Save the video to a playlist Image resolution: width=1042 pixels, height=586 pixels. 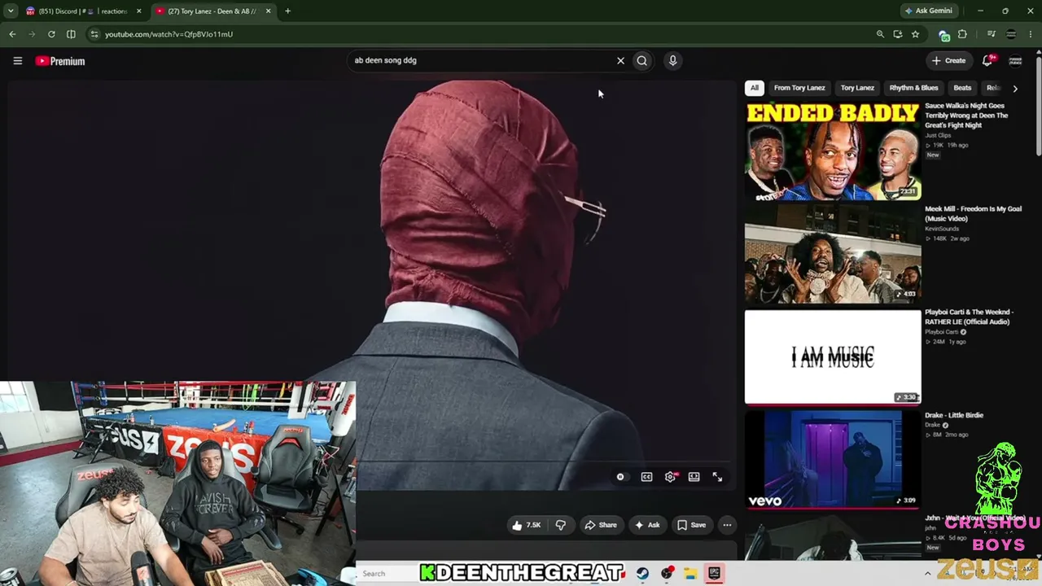692,525
